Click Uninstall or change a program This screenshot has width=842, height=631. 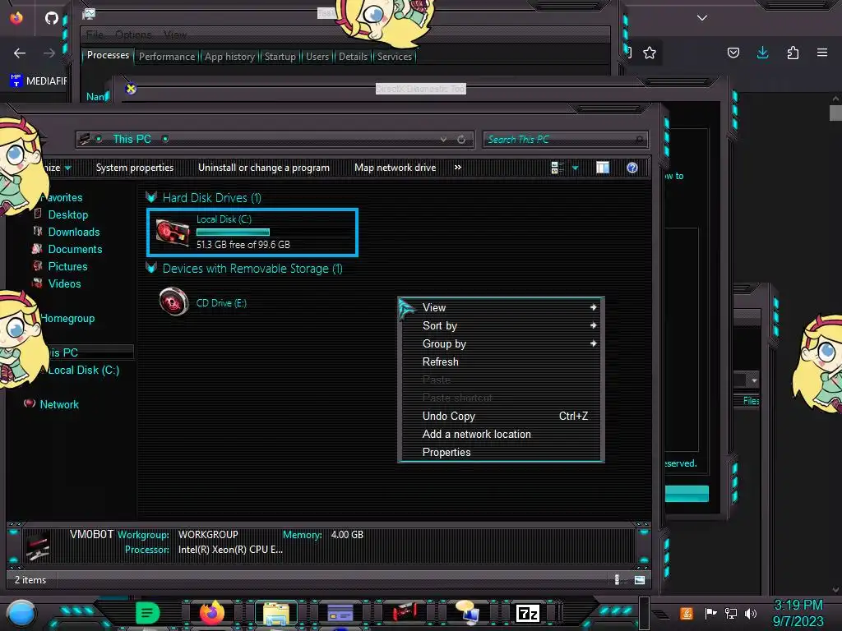click(x=264, y=168)
